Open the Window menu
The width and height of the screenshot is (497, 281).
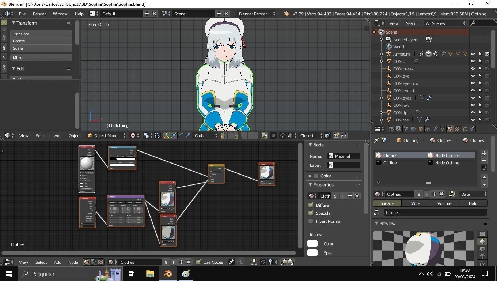pyautogui.click(x=60, y=14)
